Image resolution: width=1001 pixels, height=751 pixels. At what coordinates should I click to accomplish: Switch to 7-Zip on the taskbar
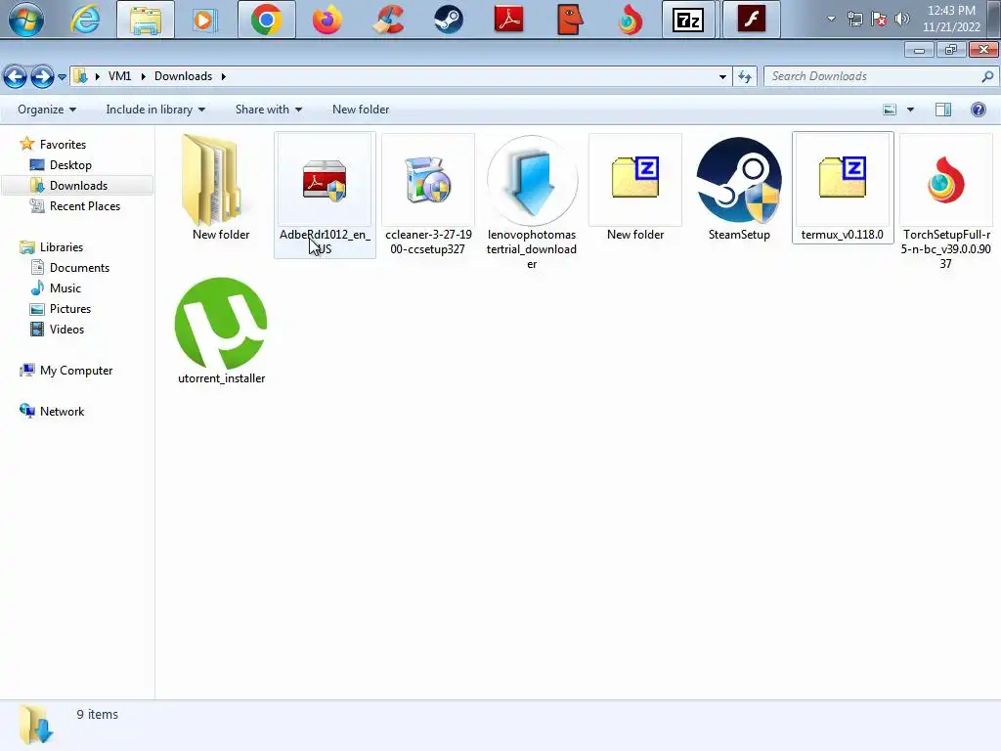688,20
